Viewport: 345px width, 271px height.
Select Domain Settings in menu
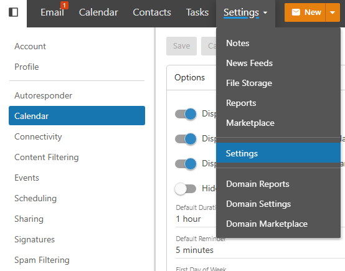[x=278, y=204]
